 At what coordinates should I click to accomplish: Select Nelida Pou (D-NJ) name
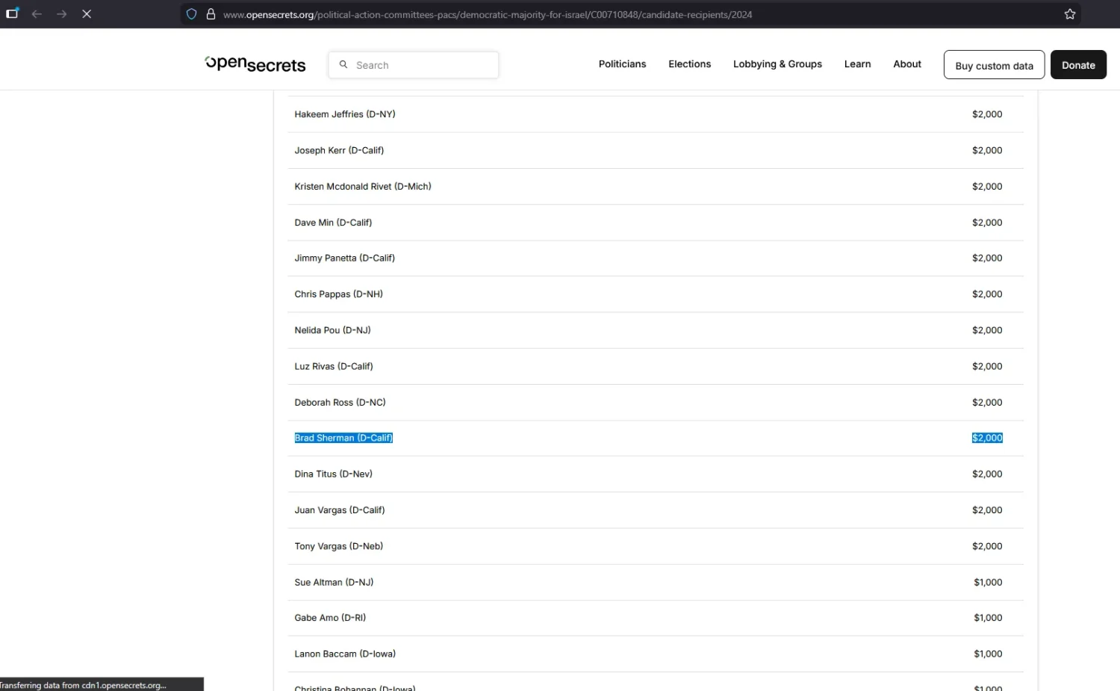pos(332,330)
